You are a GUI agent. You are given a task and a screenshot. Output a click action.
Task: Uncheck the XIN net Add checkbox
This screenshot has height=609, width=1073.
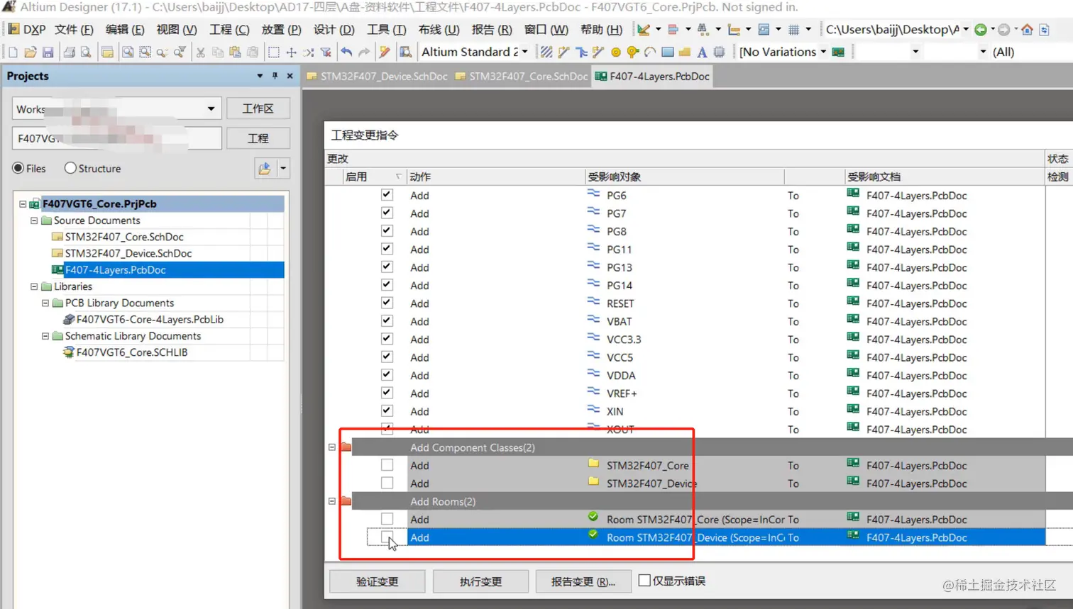click(x=387, y=410)
